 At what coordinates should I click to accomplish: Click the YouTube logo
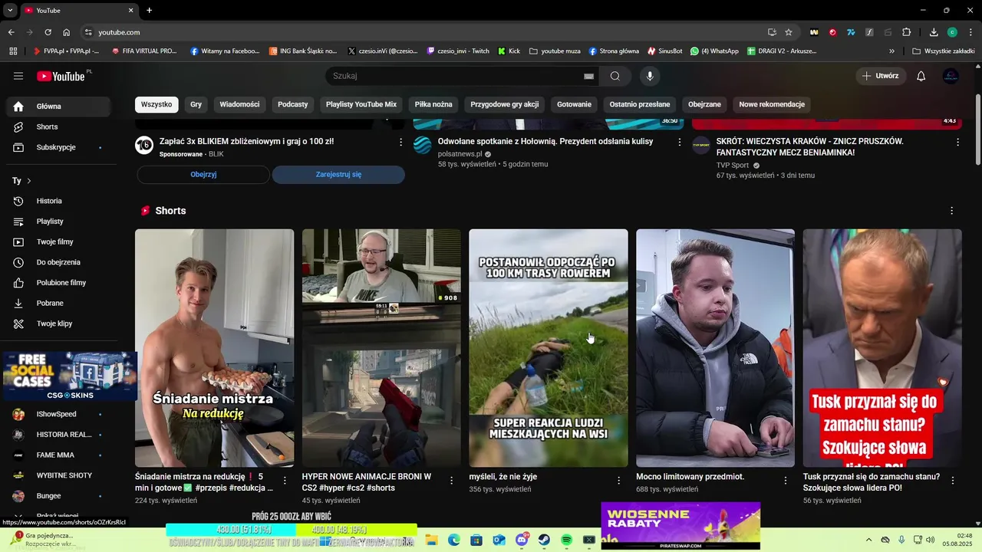point(61,76)
